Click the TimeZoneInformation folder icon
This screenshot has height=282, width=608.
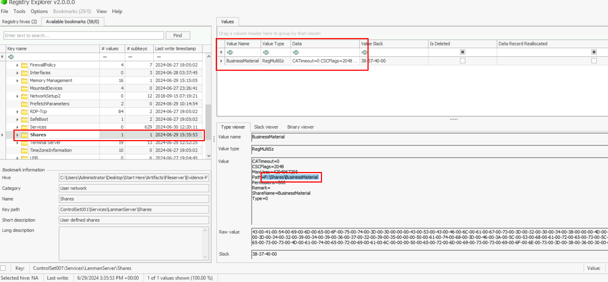pyautogui.click(x=24, y=150)
